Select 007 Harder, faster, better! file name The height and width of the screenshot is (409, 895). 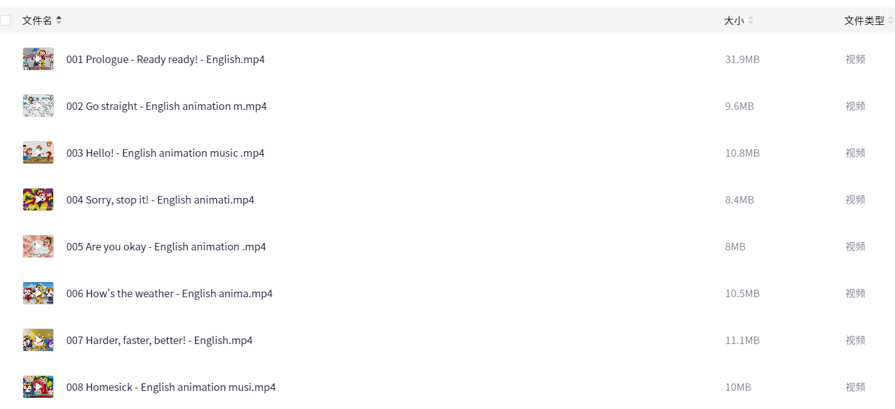pyautogui.click(x=159, y=340)
